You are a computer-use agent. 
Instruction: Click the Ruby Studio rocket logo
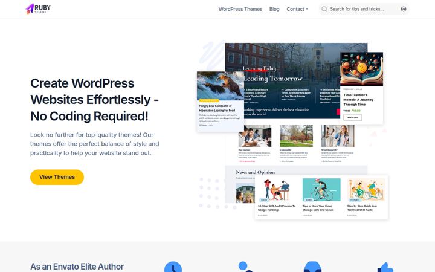coord(38,8)
